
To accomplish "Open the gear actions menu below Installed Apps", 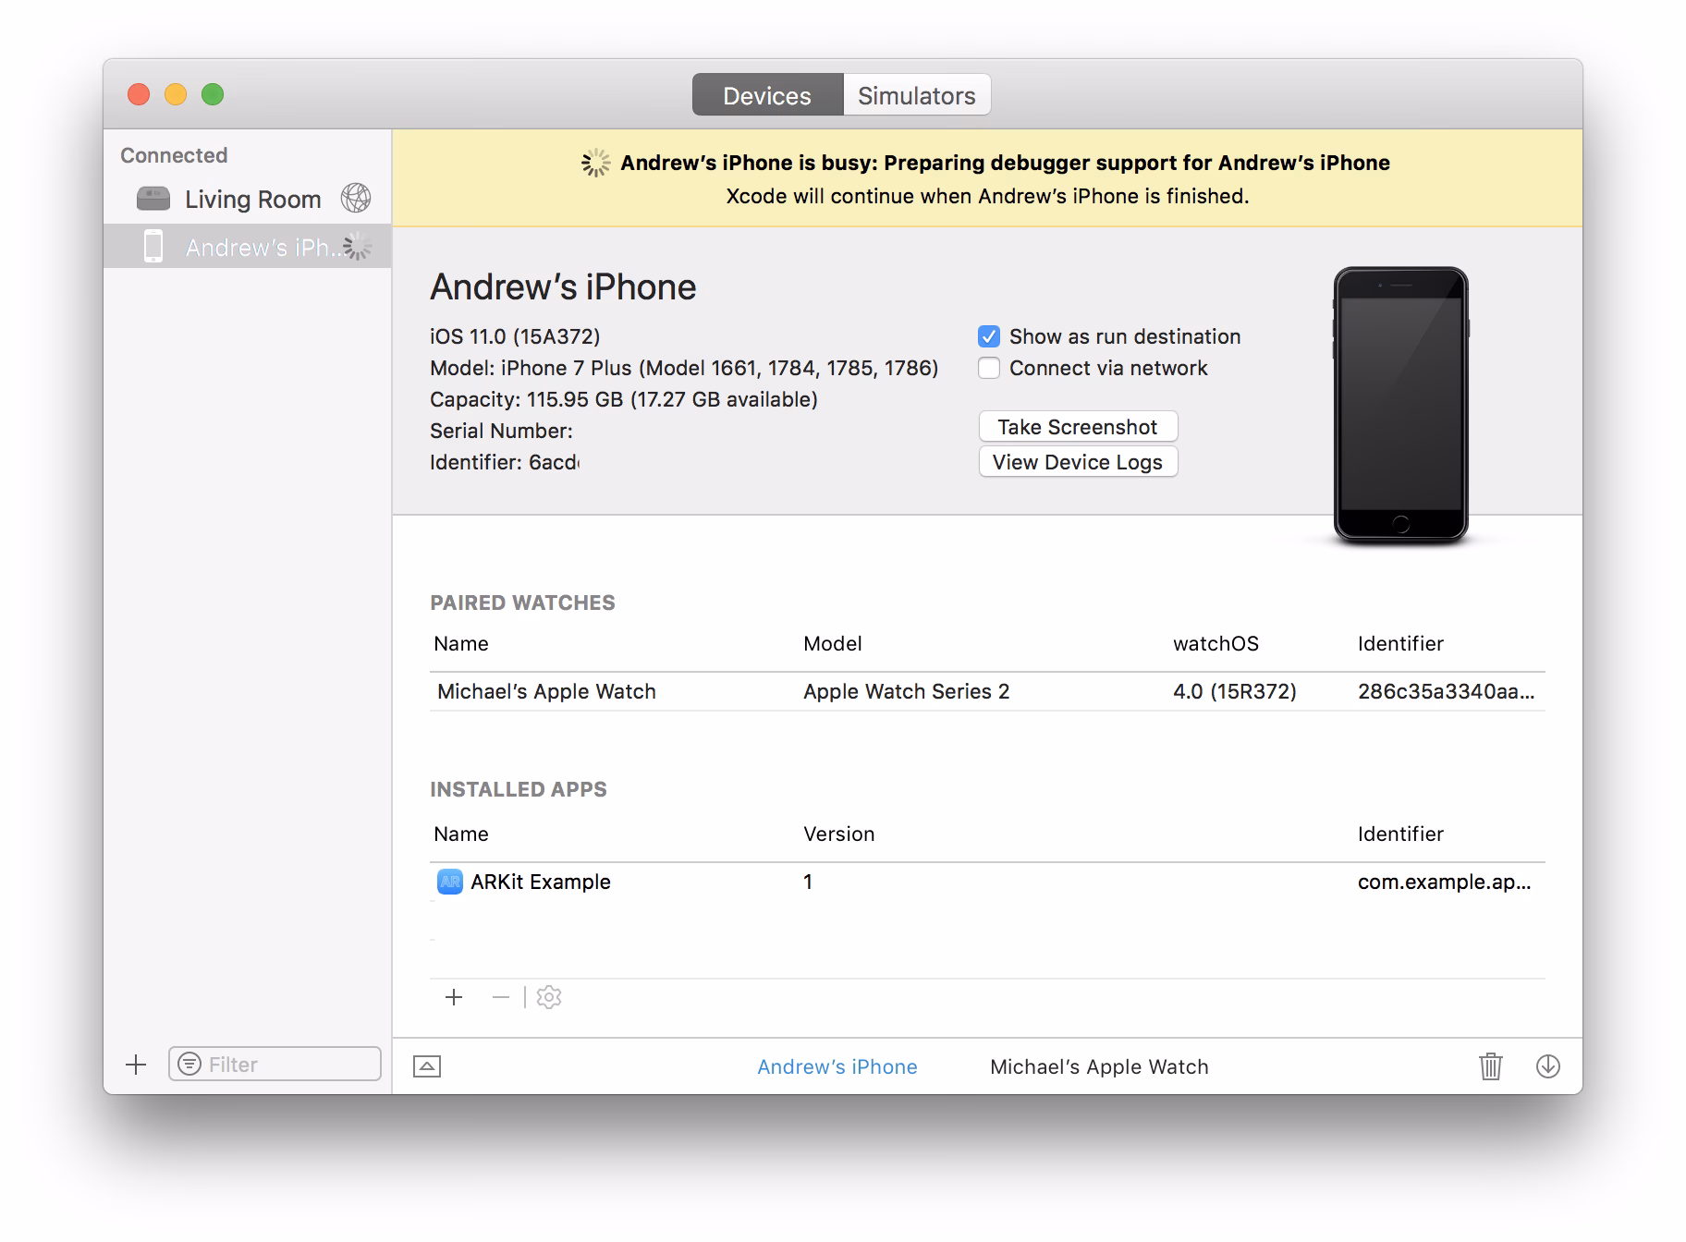I will tap(549, 997).
